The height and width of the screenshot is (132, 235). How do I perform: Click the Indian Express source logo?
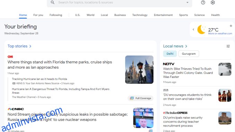click(175, 113)
